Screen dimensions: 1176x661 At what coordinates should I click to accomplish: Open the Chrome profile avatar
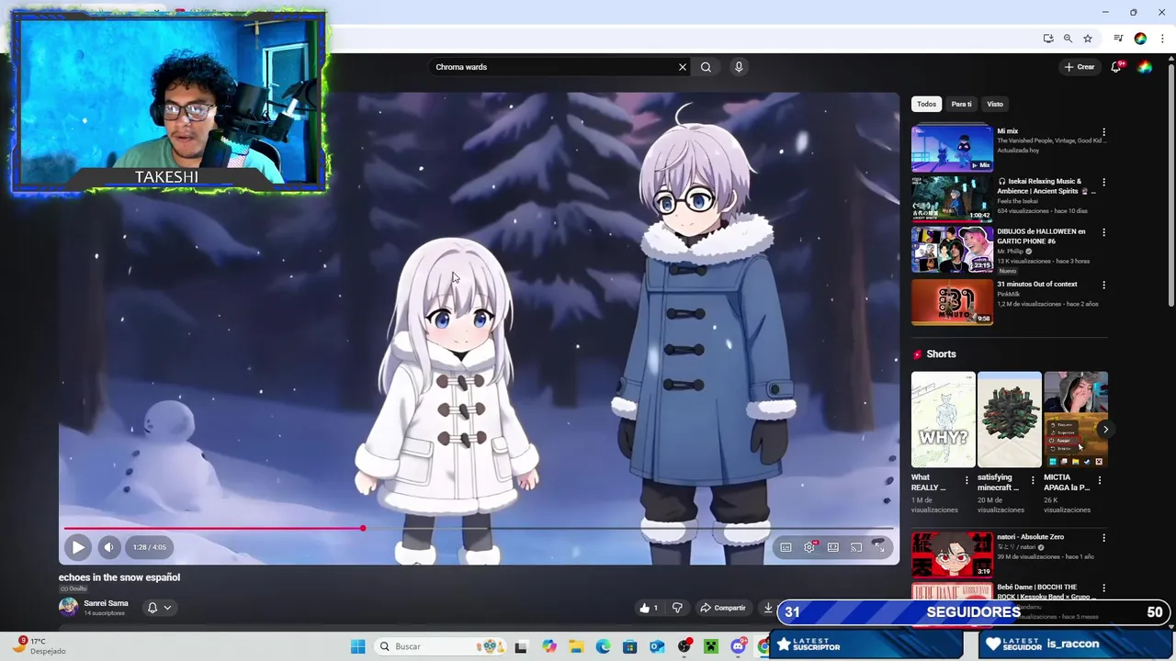point(1140,39)
